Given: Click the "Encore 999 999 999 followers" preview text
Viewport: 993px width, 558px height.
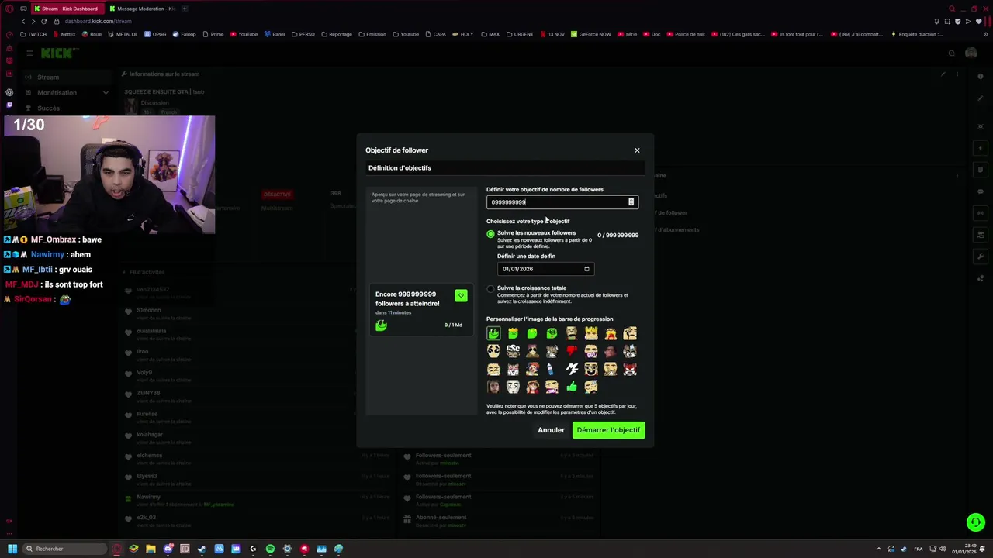Looking at the screenshot, I should click(407, 299).
